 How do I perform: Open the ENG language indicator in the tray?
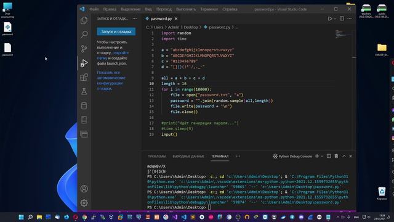[356, 217]
